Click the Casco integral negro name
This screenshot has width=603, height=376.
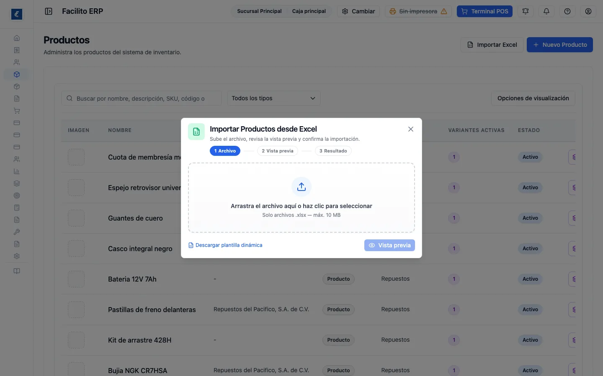[x=140, y=249]
